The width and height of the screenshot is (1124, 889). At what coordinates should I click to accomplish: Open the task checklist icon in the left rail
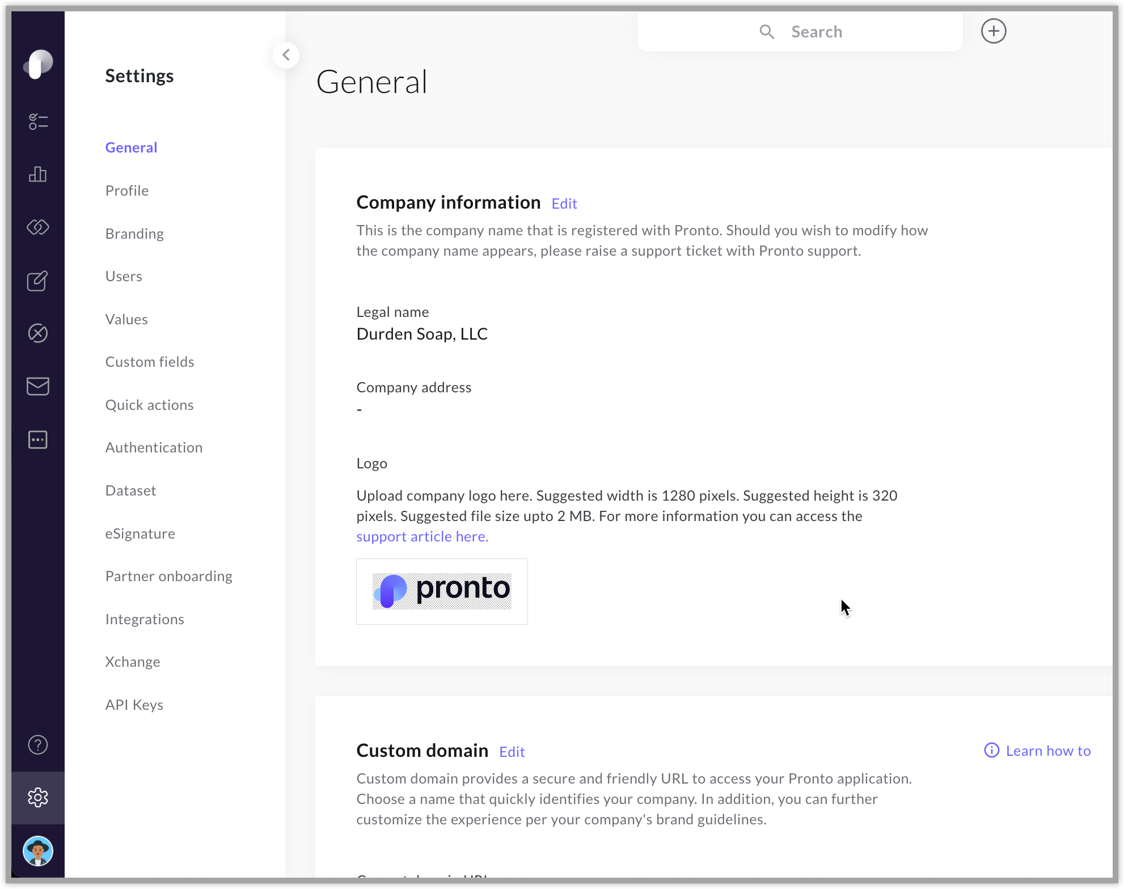coord(38,121)
